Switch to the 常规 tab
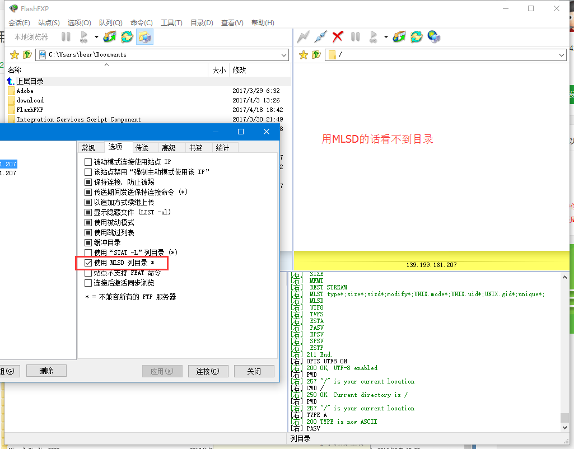This screenshot has height=449, width=574. (x=88, y=148)
